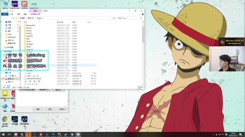Open the friends folder
Screen dimensions: 245x137
click(29, 33)
